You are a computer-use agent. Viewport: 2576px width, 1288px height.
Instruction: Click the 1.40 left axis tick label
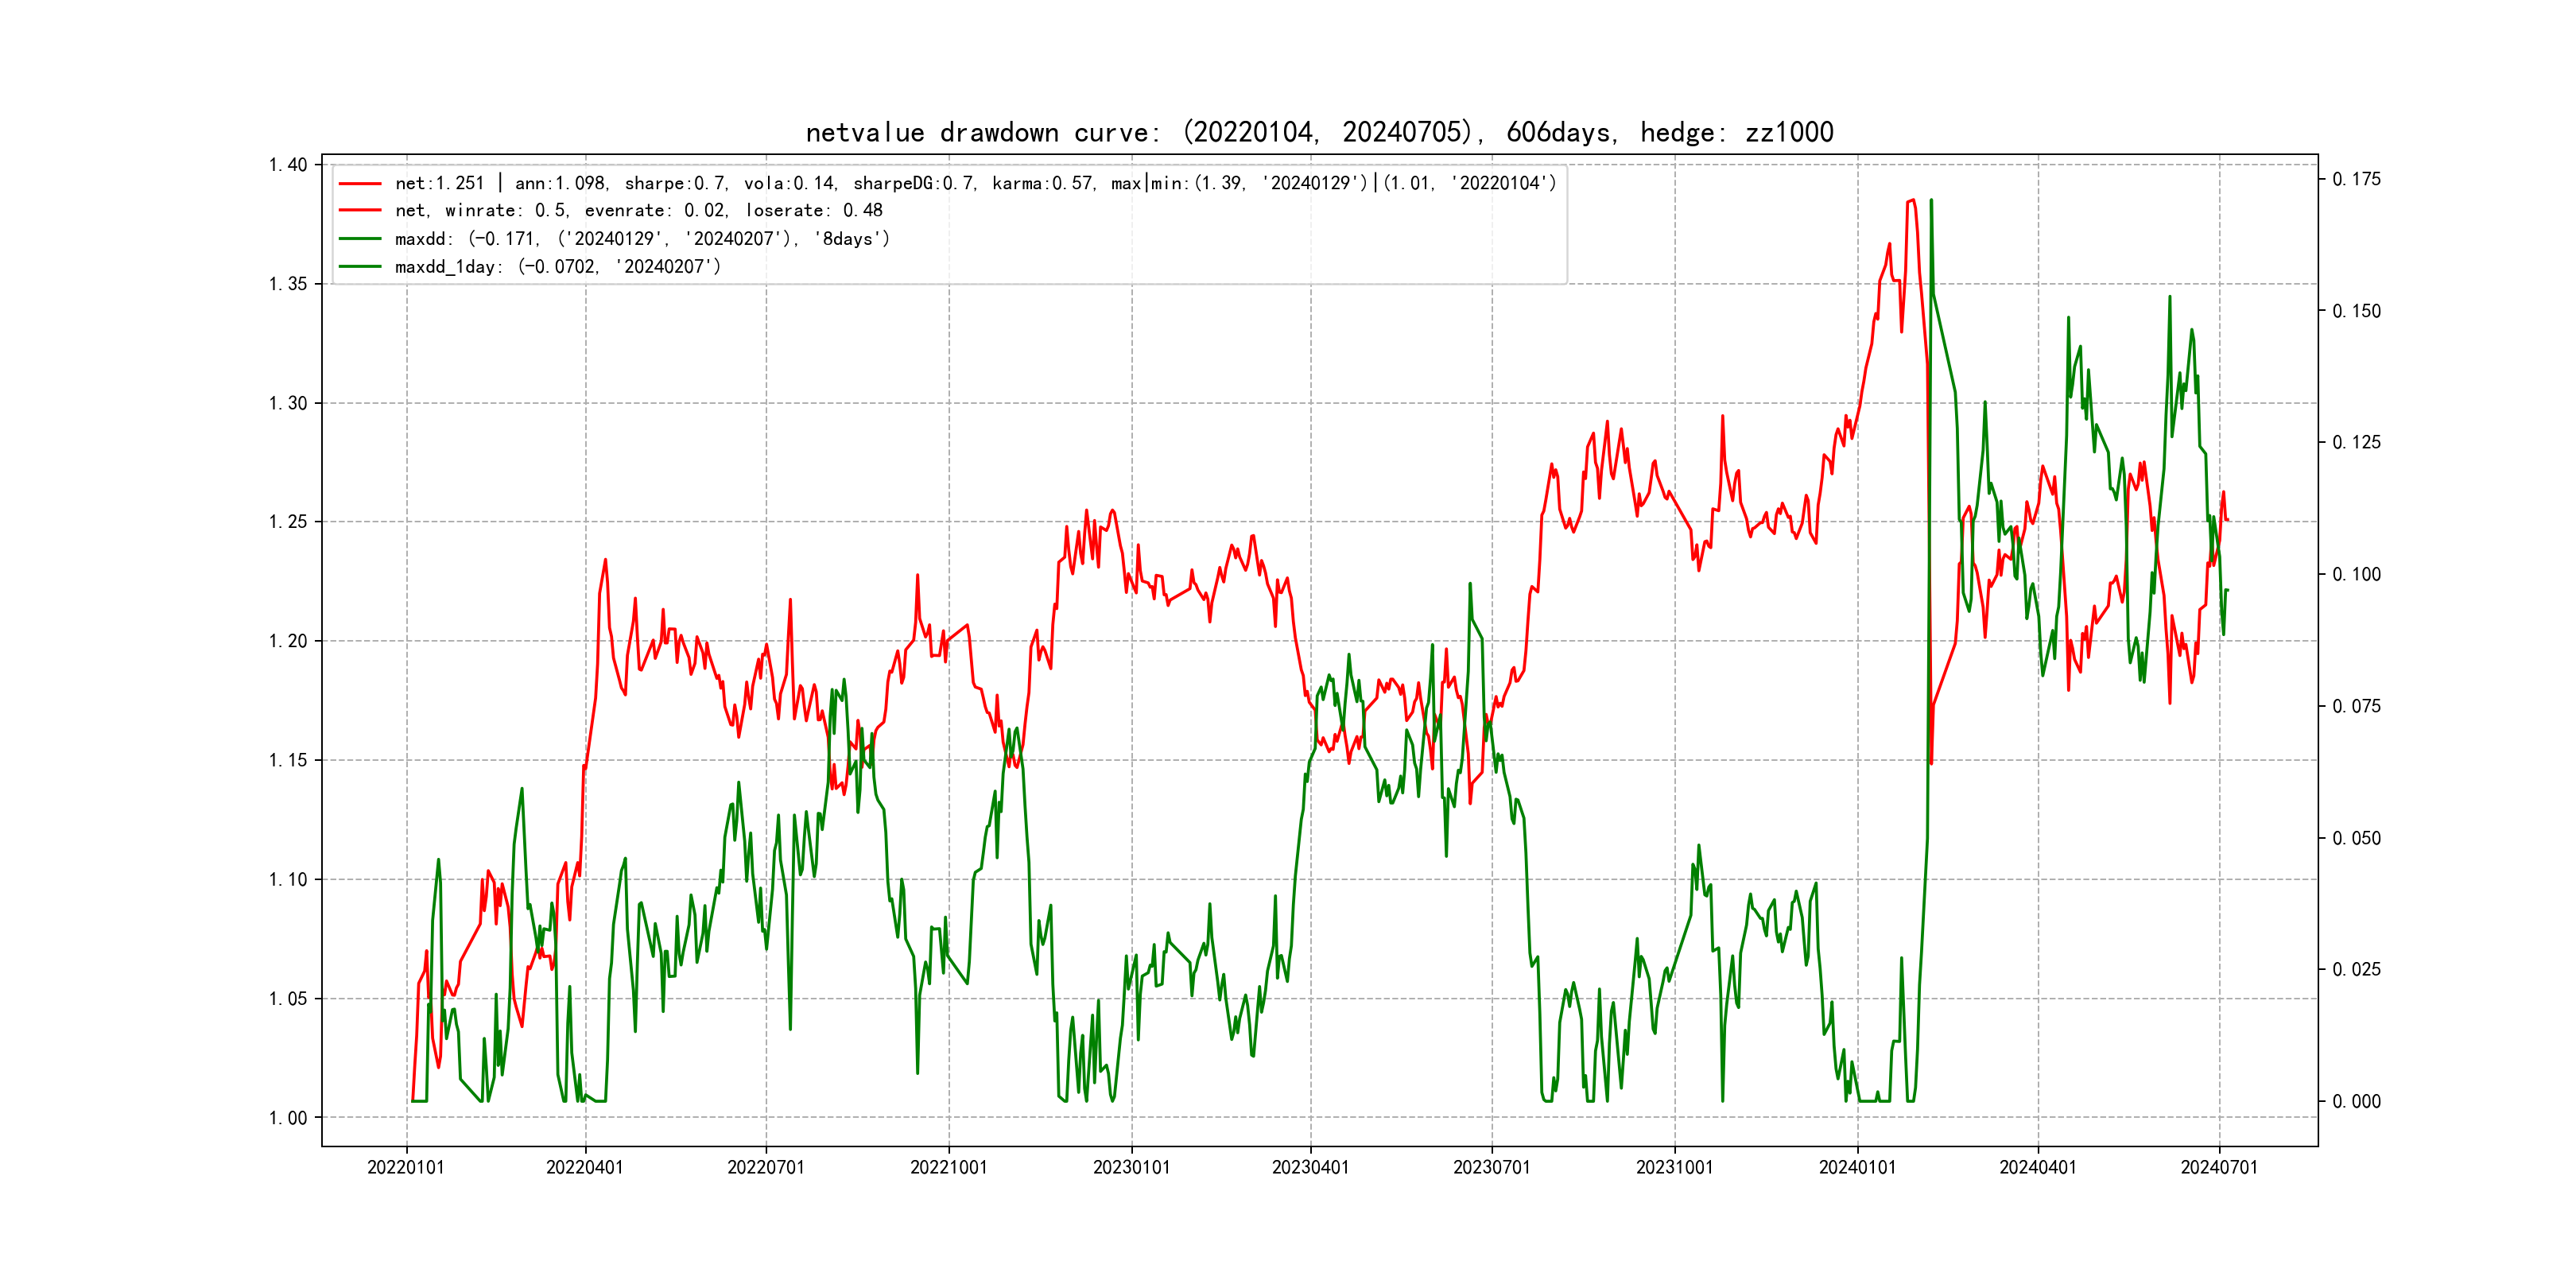click(x=288, y=165)
